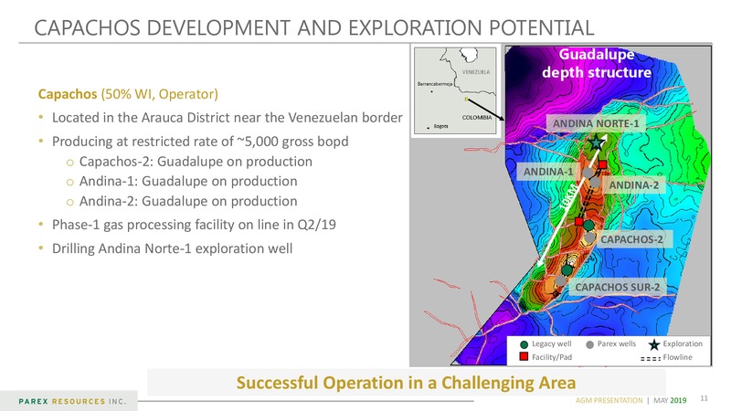The image size is (731, 411).
Task: Click the 'Facility/Pad' legend text
Action: coord(552,357)
